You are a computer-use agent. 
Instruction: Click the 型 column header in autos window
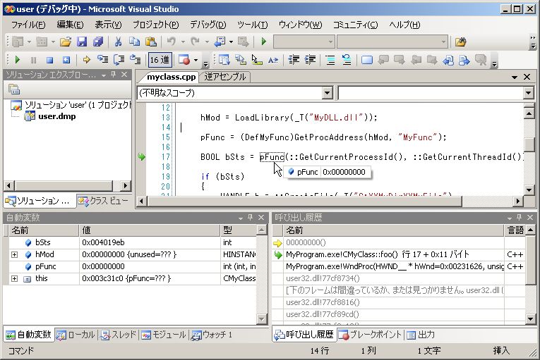239,230
